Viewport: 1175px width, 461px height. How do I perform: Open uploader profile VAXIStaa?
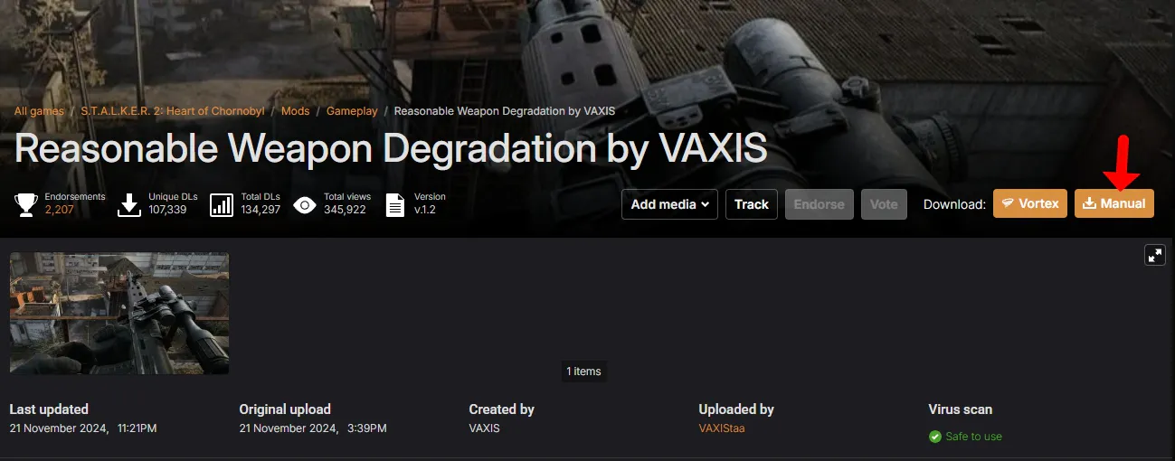click(x=722, y=428)
